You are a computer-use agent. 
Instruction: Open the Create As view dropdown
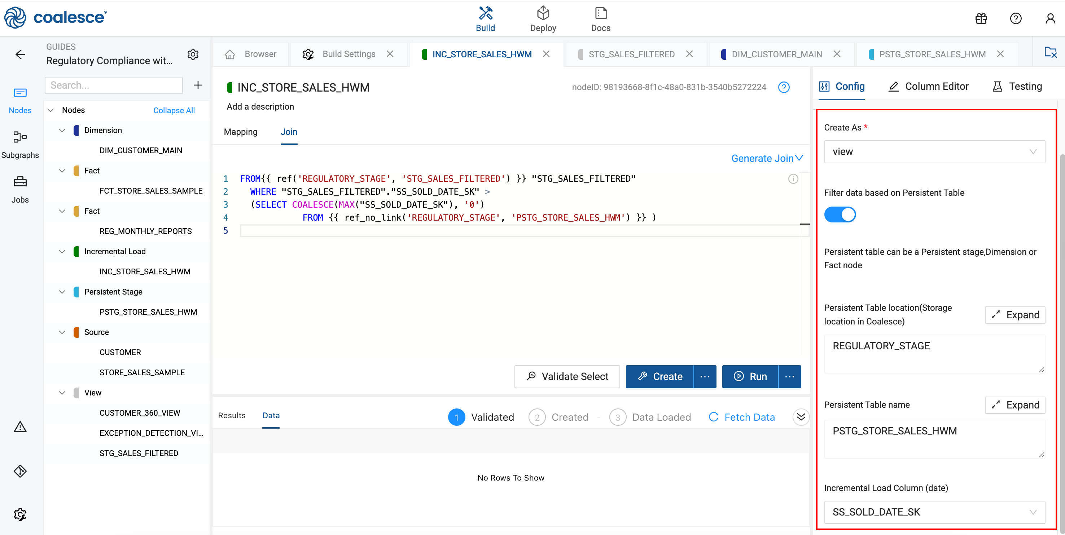coord(934,152)
